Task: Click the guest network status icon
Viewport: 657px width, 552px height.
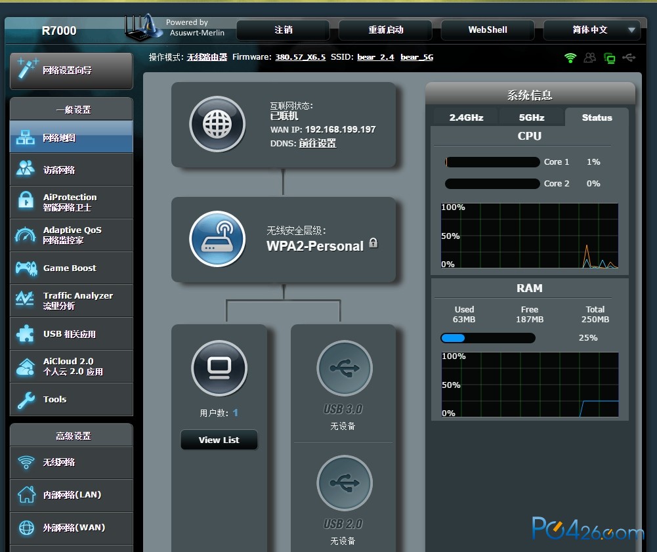Action: [x=590, y=58]
